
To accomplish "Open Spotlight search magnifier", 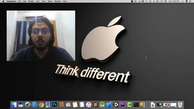I will click(182, 1).
